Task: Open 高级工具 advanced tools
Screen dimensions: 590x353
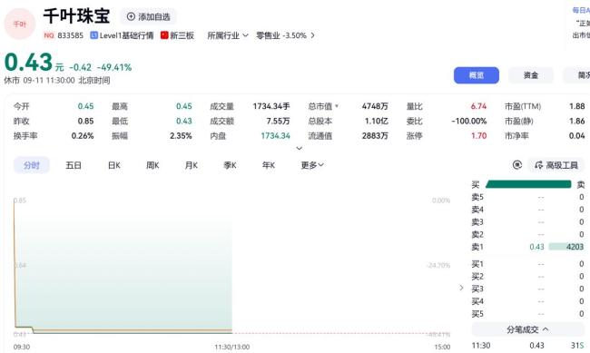Action: tap(556, 165)
